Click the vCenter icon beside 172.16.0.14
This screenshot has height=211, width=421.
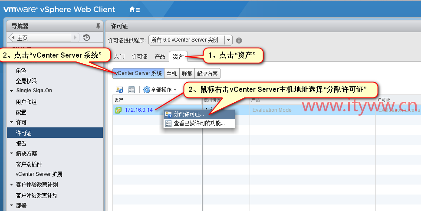118,110
